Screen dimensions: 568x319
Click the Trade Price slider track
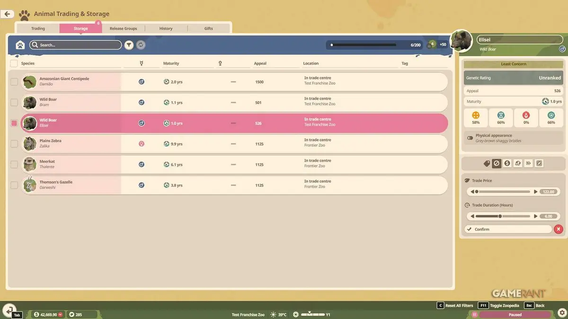503,192
